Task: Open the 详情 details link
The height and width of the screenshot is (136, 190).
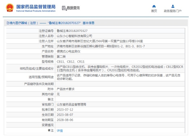Action: coord(60,130)
